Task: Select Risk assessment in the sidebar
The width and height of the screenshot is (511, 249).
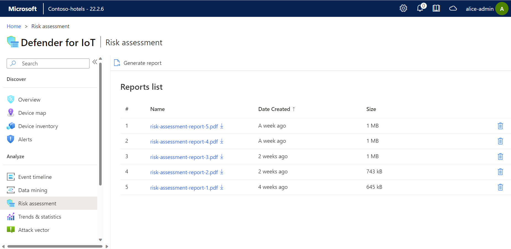Action: point(49,203)
